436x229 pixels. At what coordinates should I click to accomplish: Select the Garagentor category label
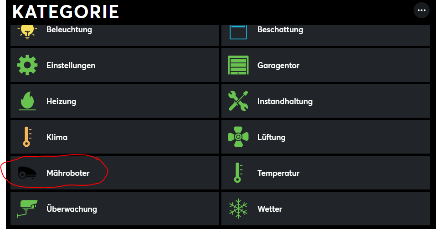pyautogui.click(x=278, y=65)
